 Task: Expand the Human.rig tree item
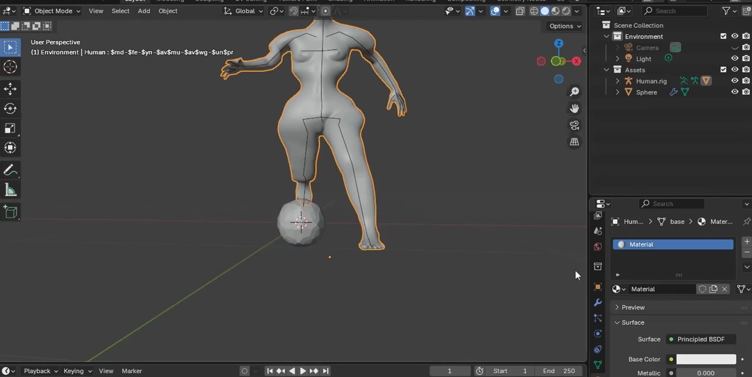point(618,81)
